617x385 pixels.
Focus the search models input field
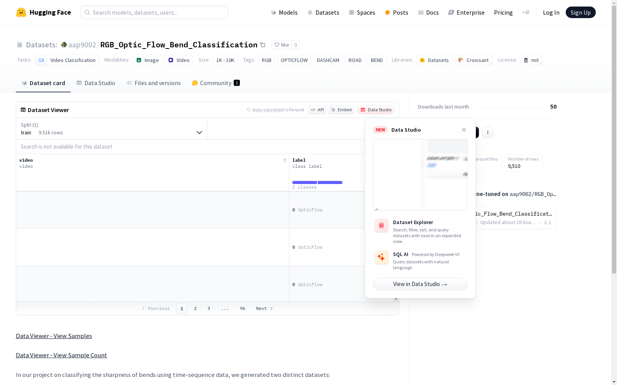(x=154, y=12)
